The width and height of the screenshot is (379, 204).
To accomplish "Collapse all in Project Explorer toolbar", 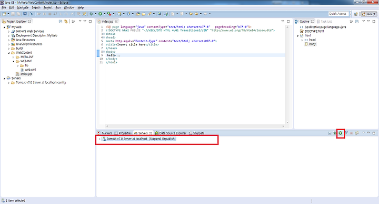I will (61, 22).
